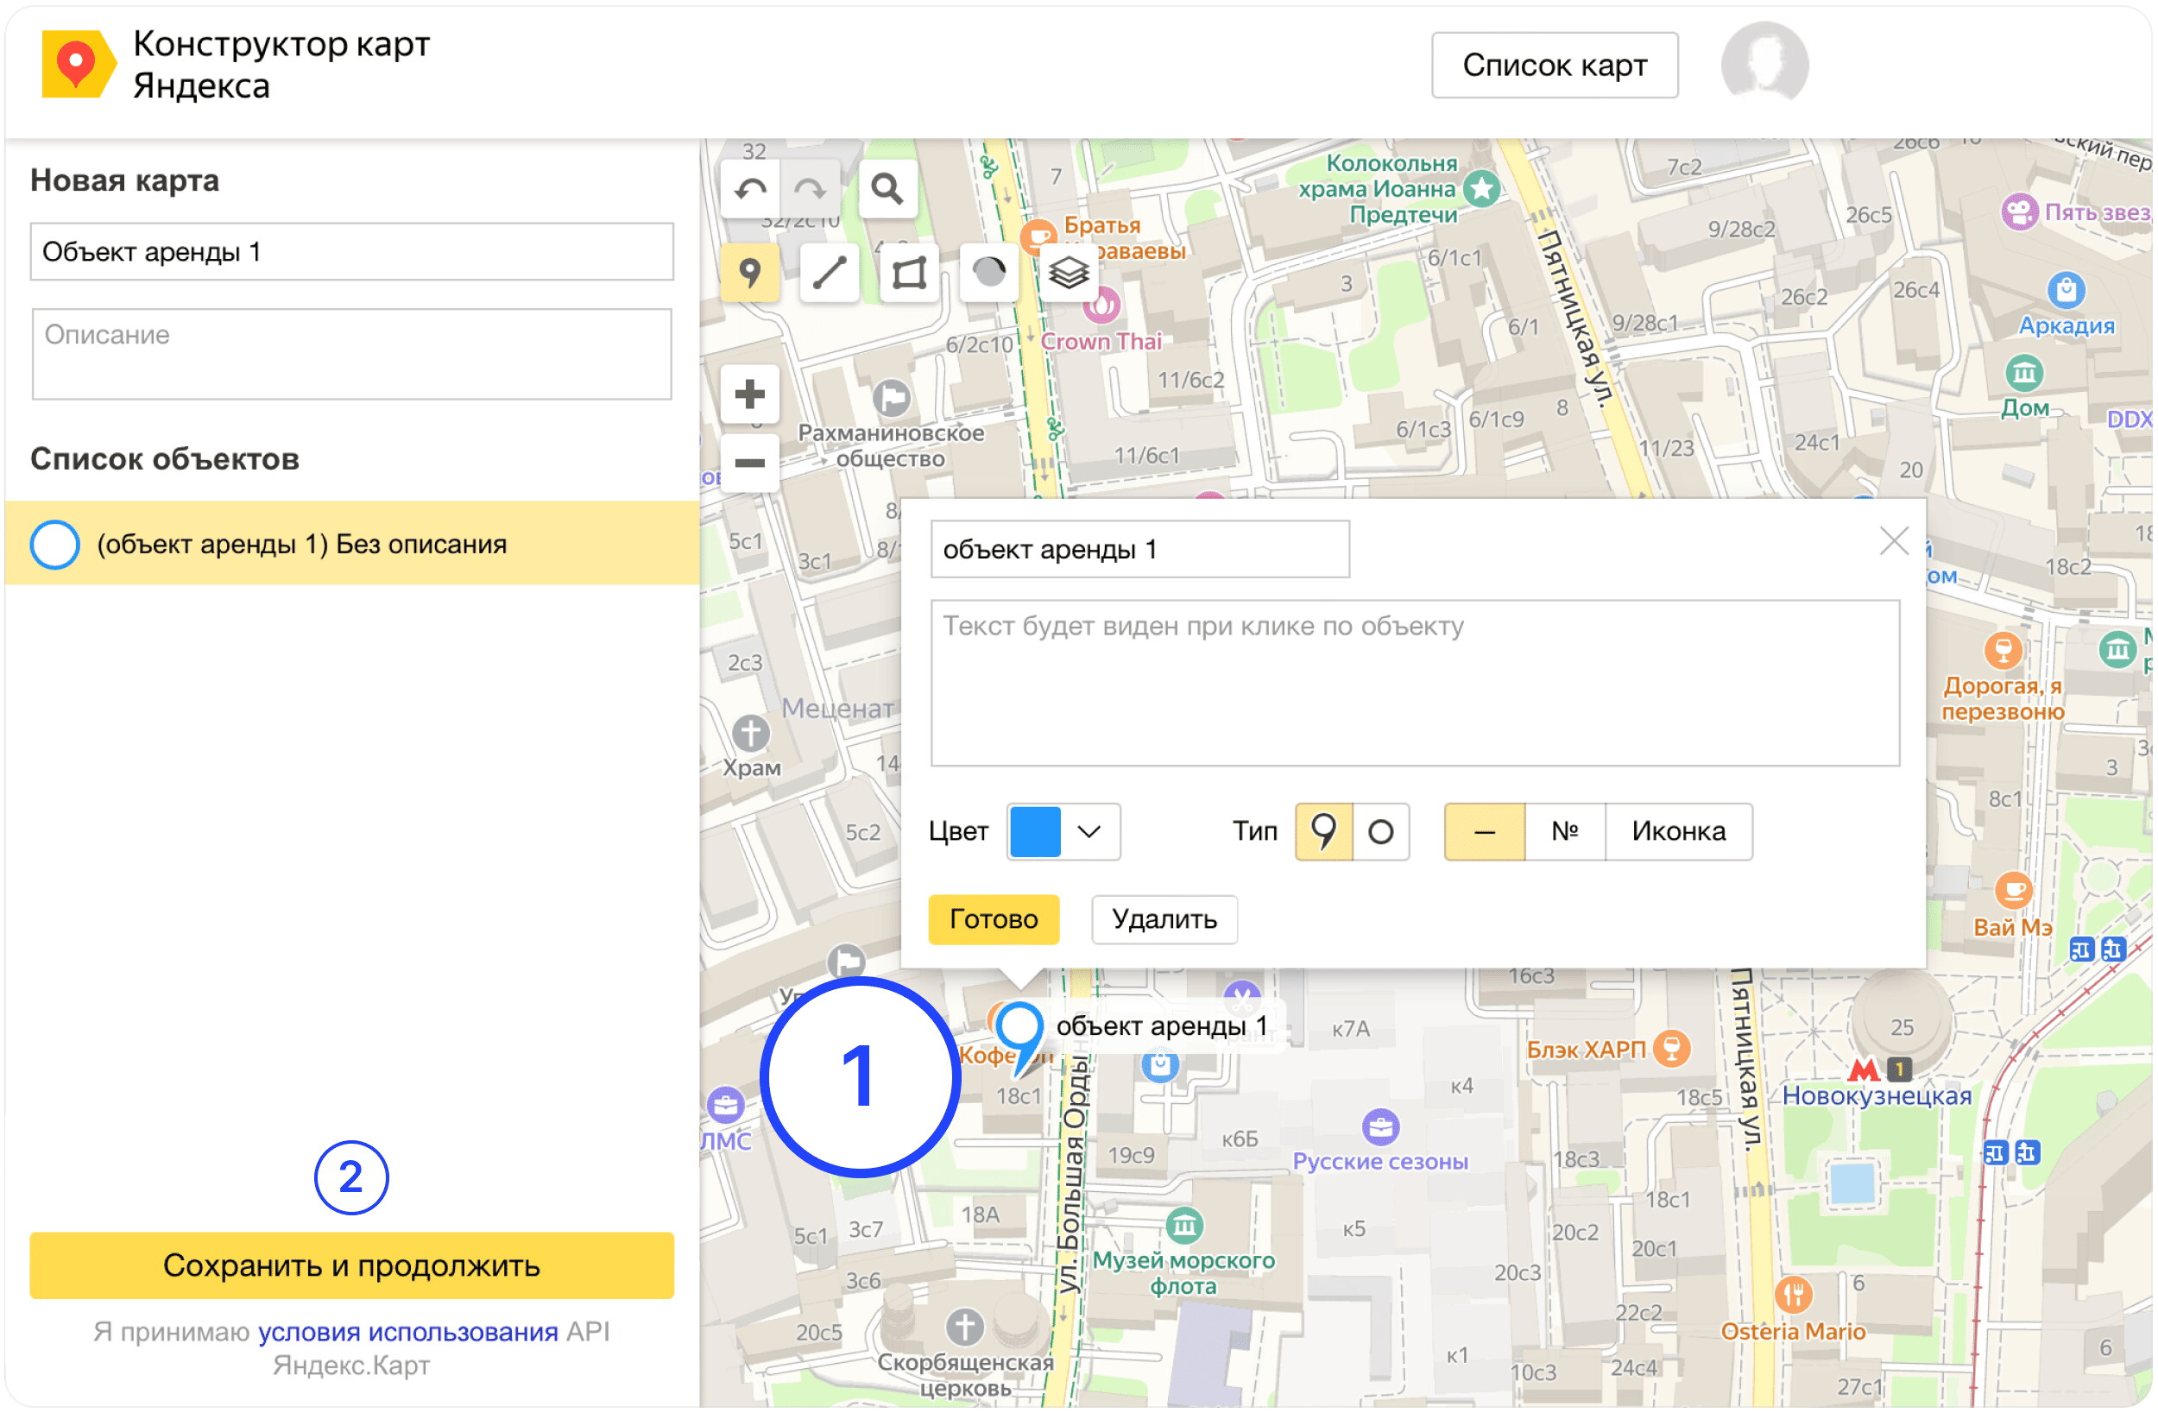Select the (объект аренды 1) list item
The width and height of the screenshot is (2158, 1413).
tap(352, 544)
